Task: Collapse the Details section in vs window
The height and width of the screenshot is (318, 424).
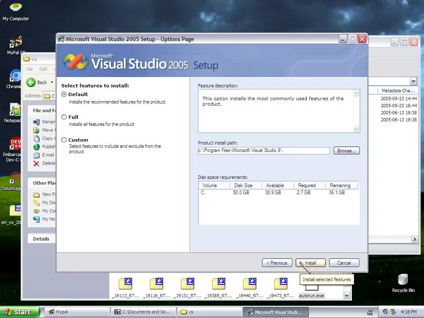Action: [41, 239]
